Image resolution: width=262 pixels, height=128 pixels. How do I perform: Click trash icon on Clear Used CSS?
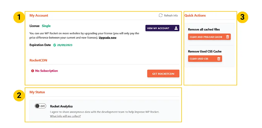[x=219, y=59]
